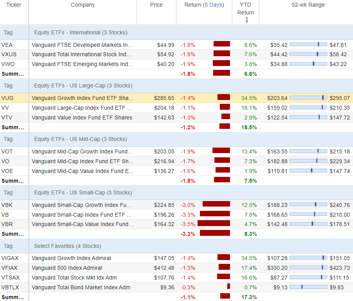
Task: Click the VEA 52-week high $47.81
Action: [338, 45]
